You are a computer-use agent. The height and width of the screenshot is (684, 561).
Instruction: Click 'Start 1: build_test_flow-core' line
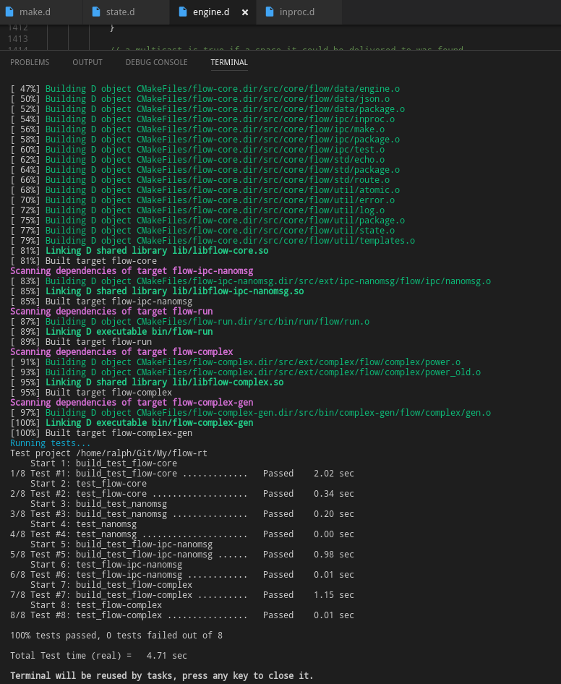pos(104,463)
